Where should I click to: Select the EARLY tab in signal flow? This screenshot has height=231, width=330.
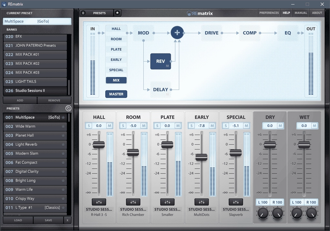coord(116,60)
